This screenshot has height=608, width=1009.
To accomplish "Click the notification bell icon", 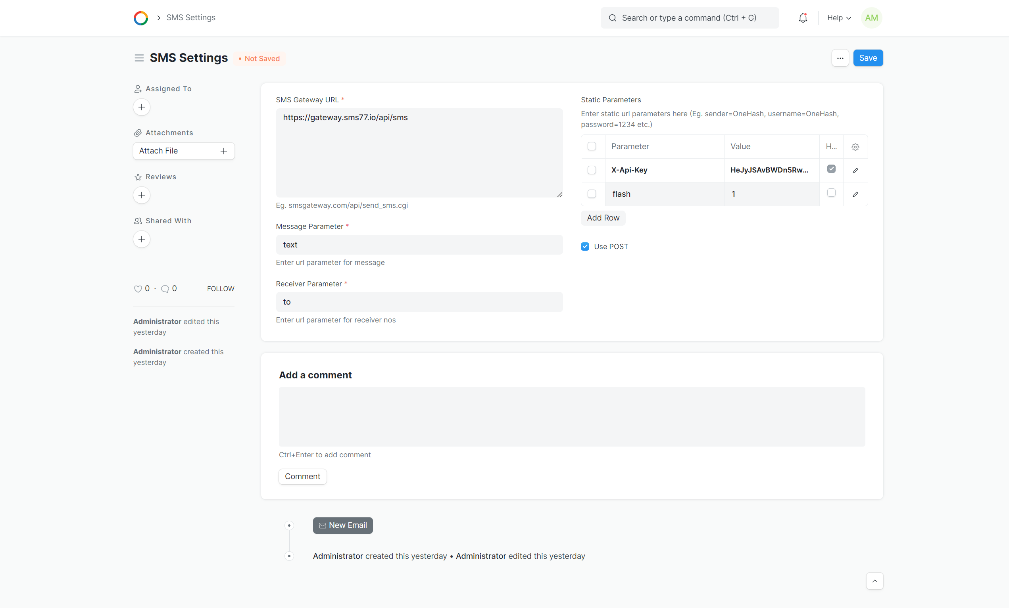I will pos(803,18).
